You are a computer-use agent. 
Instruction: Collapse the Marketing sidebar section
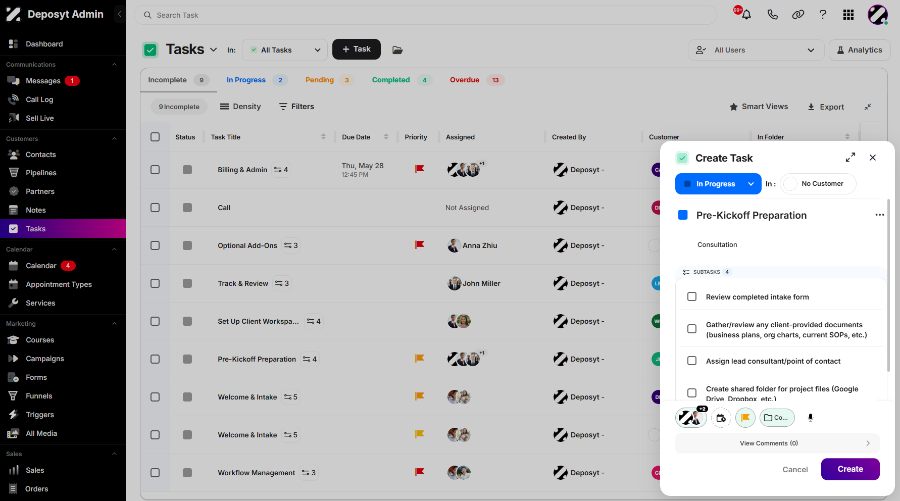(x=114, y=324)
